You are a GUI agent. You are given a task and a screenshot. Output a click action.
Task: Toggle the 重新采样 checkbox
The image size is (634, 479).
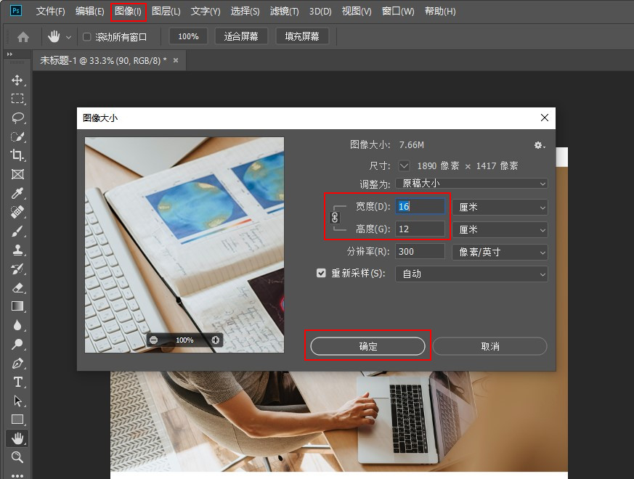(x=321, y=274)
